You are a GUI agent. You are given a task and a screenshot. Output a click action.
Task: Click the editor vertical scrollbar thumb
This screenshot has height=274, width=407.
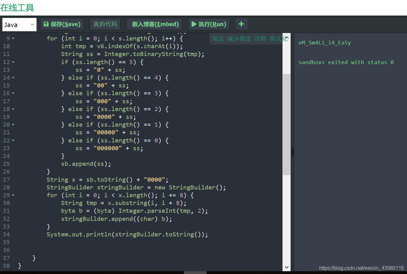(x=287, y=124)
